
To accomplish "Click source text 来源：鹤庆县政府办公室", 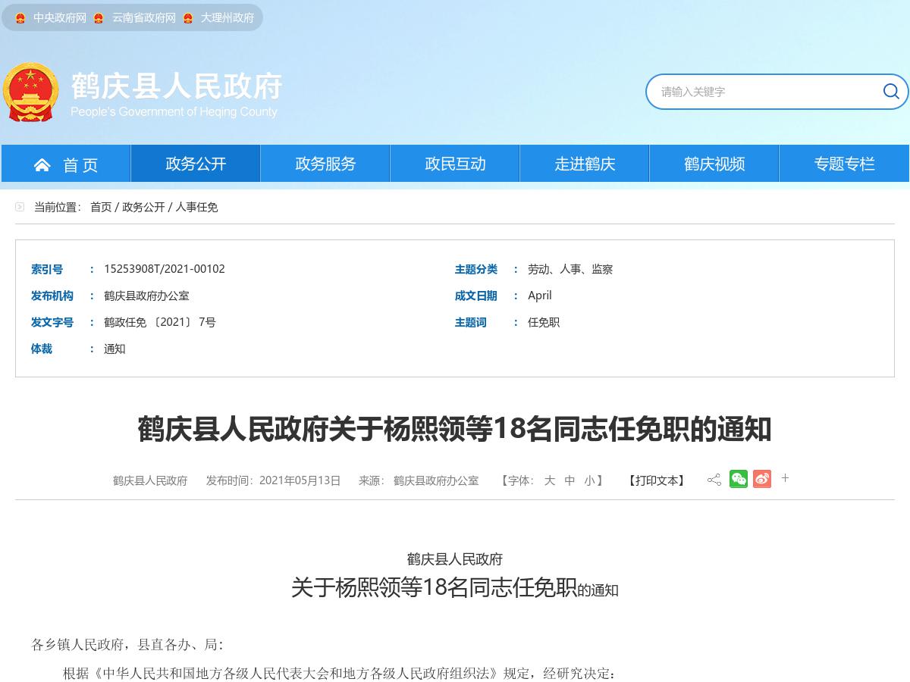I will click(x=419, y=480).
